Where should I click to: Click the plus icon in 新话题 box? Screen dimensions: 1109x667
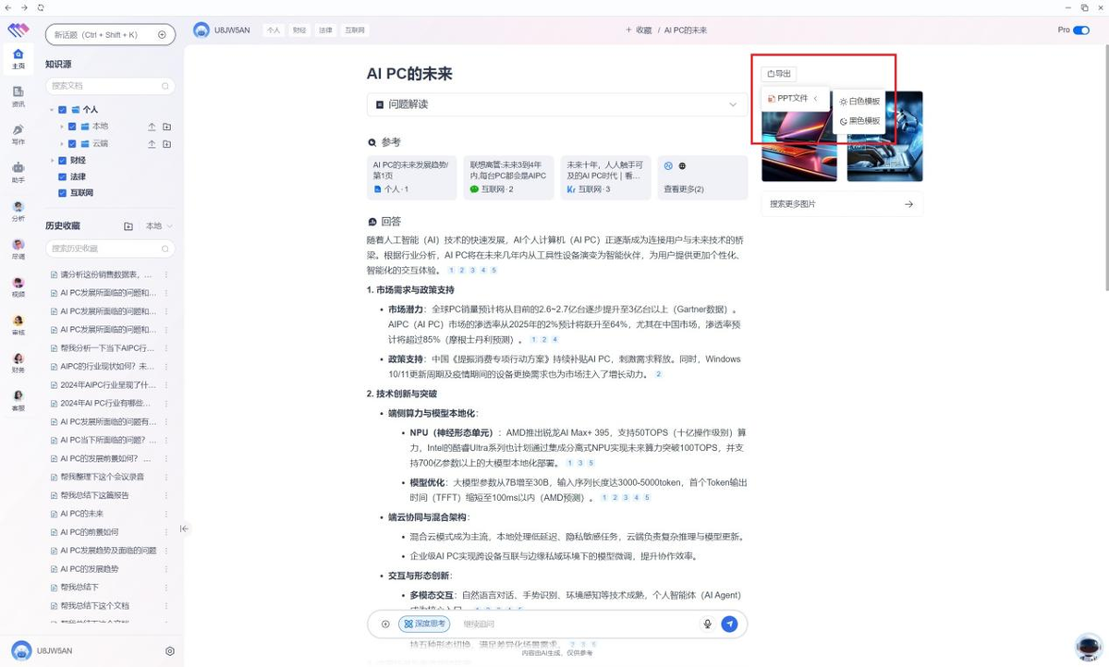(162, 35)
